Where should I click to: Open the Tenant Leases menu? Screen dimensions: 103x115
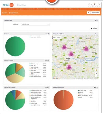41,9
